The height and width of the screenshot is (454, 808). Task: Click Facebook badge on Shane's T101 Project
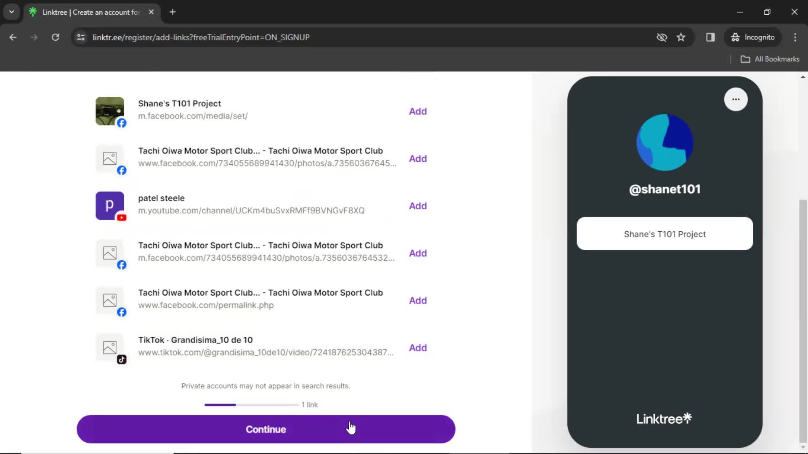coord(122,123)
